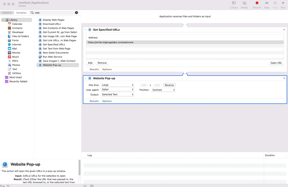This screenshot has width=288, height=187.
Task: Switch to the Actions tab
Action: tap(7, 13)
